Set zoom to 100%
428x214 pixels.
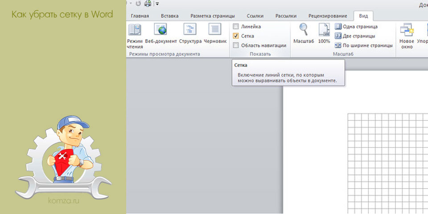324,33
